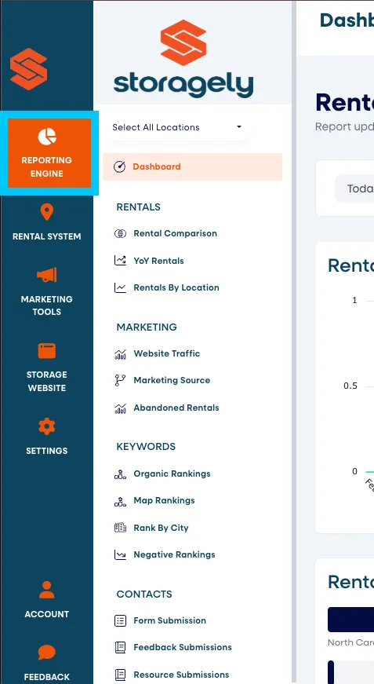Click the Form Submission list icon

tap(120, 620)
